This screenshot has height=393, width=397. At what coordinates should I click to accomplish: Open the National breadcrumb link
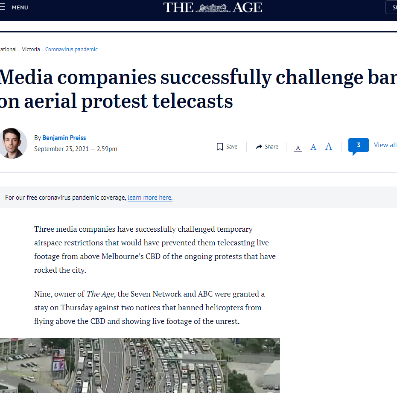pyautogui.click(x=9, y=49)
